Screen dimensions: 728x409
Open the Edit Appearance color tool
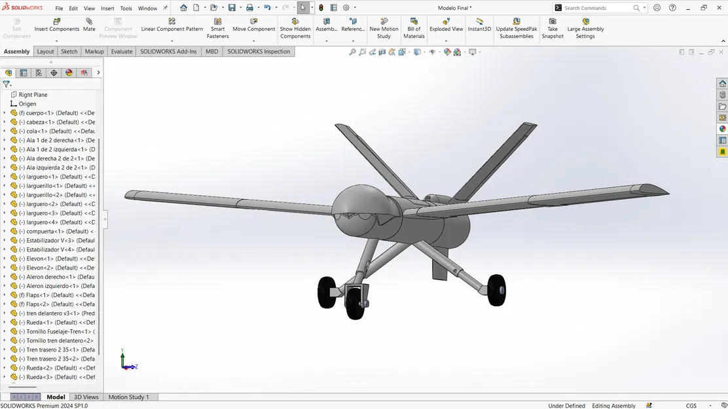tap(448, 52)
